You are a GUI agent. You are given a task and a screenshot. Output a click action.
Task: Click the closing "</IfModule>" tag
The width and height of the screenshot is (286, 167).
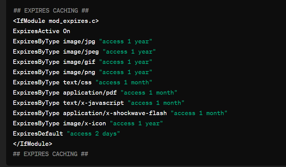click(x=32, y=144)
